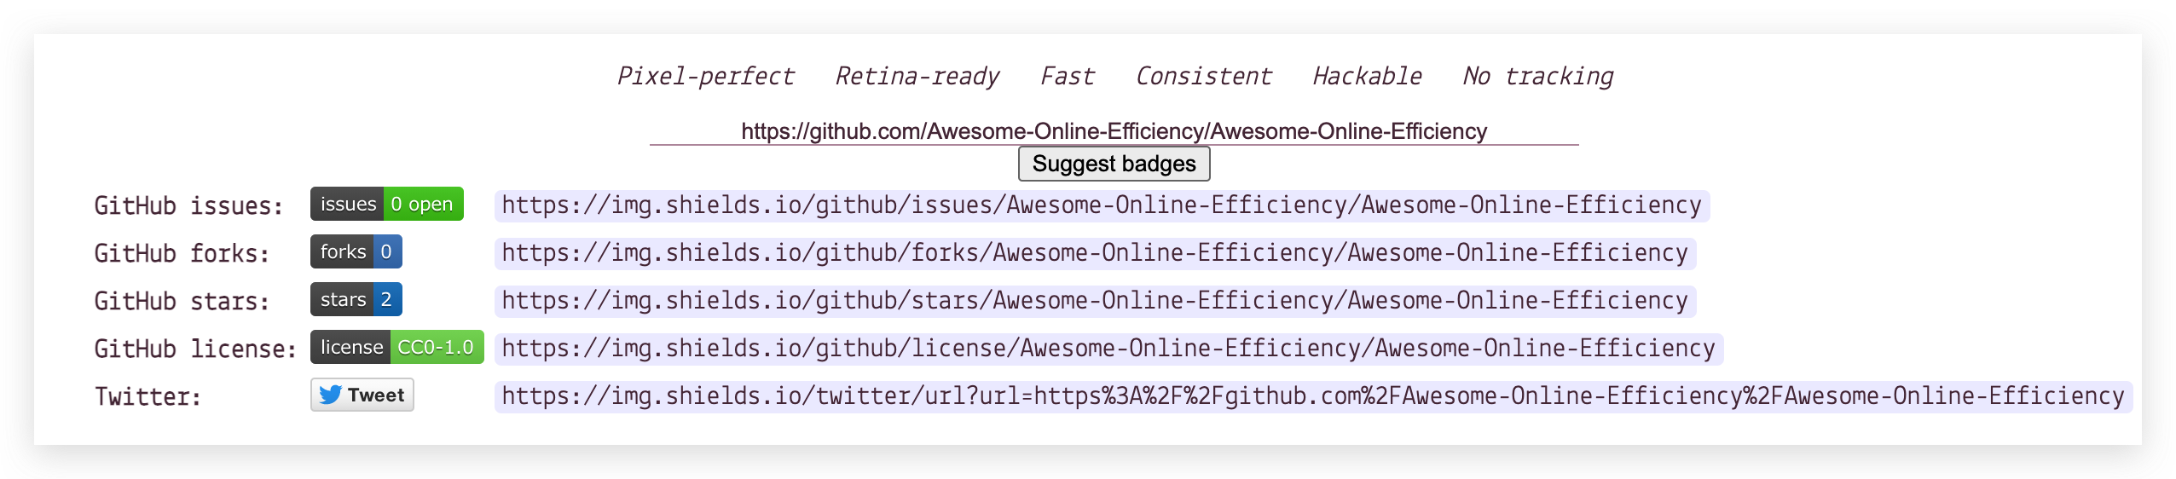Click the Retina-ready tagline text
The image size is (2176, 479).
coord(917,77)
